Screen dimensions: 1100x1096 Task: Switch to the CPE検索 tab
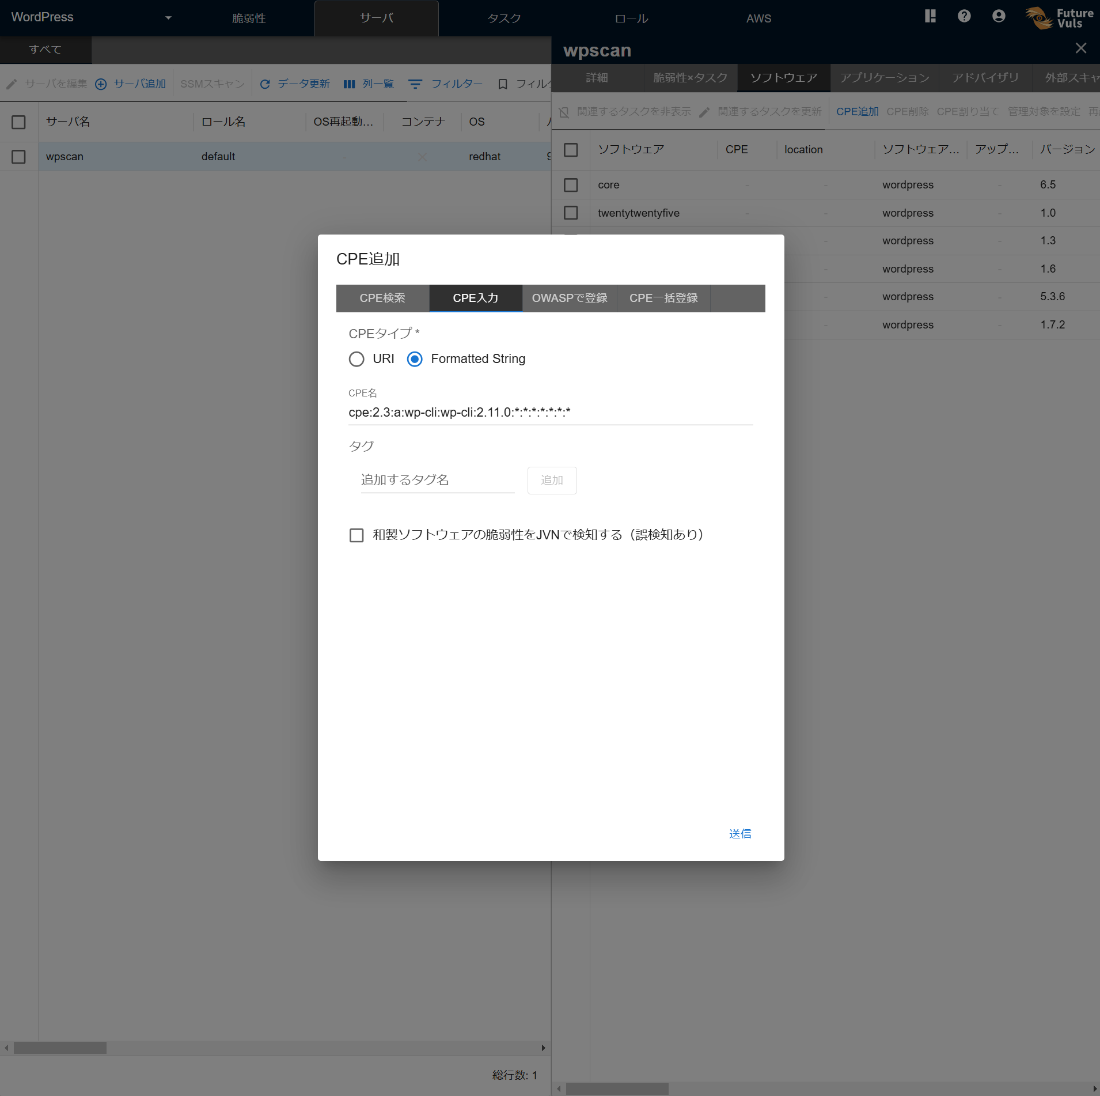(x=382, y=298)
